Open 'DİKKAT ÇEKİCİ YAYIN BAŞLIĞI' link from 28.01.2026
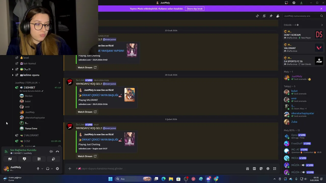This screenshot has height=183, width=326. point(100,95)
